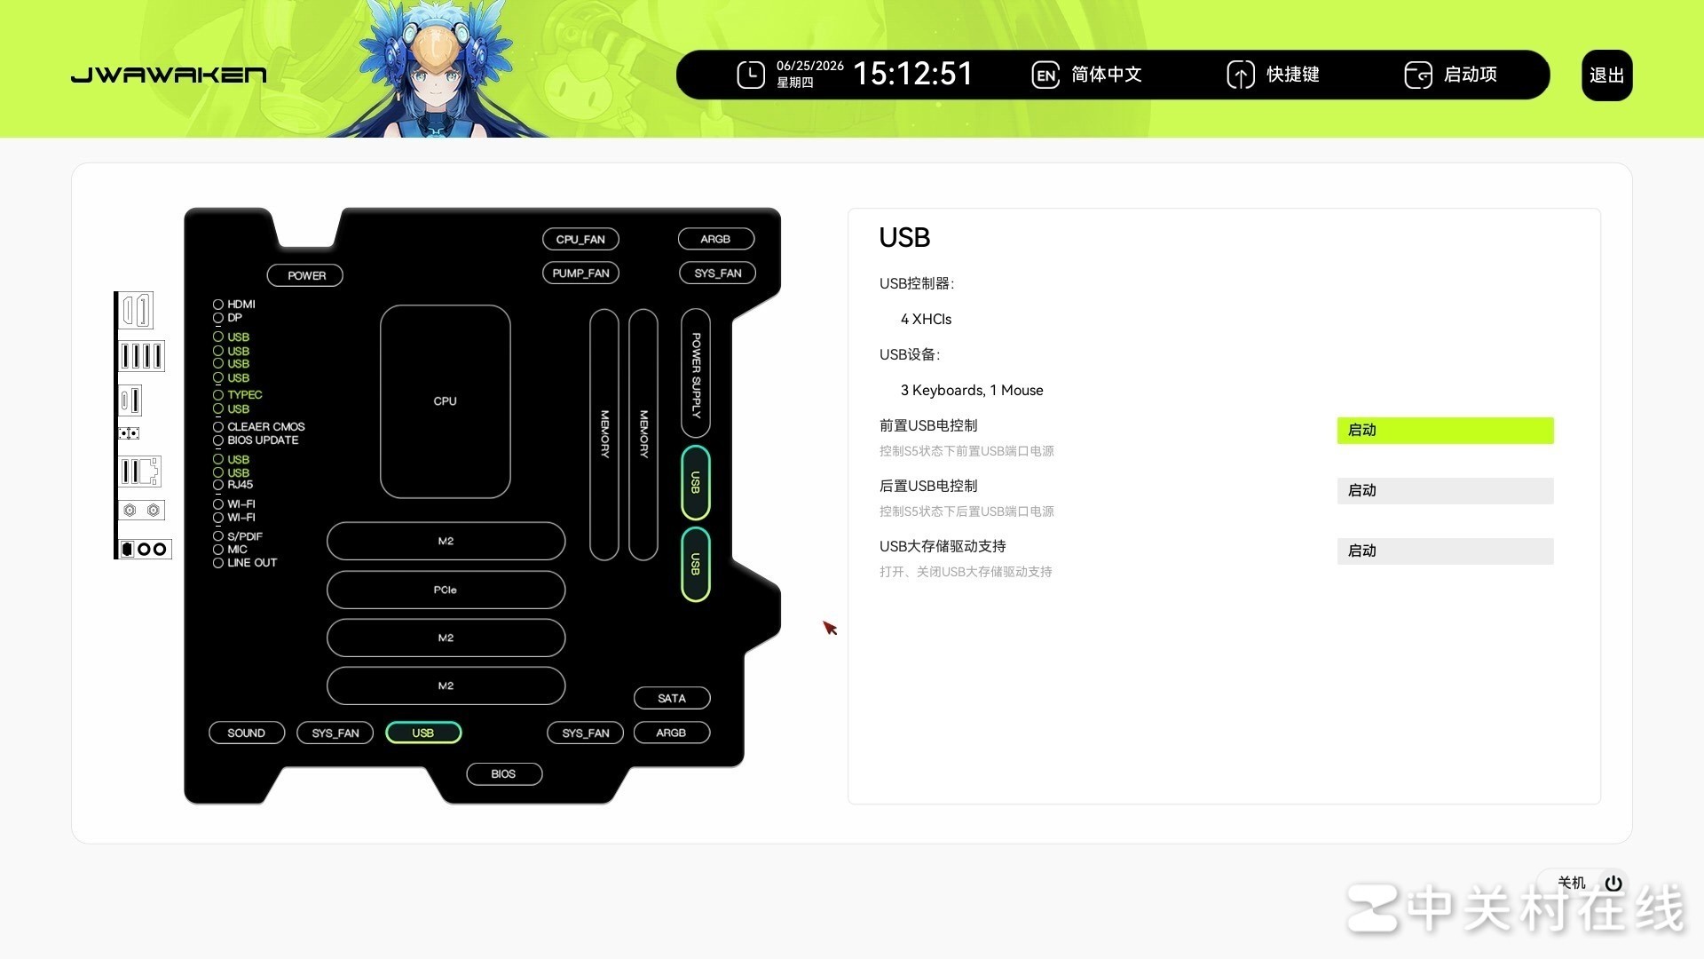Open the 前置USB电控制 value dropdown

tap(1445, 431)
